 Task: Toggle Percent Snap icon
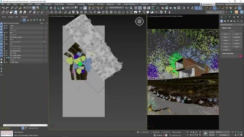pyautogui.click(x=98, y=8)
